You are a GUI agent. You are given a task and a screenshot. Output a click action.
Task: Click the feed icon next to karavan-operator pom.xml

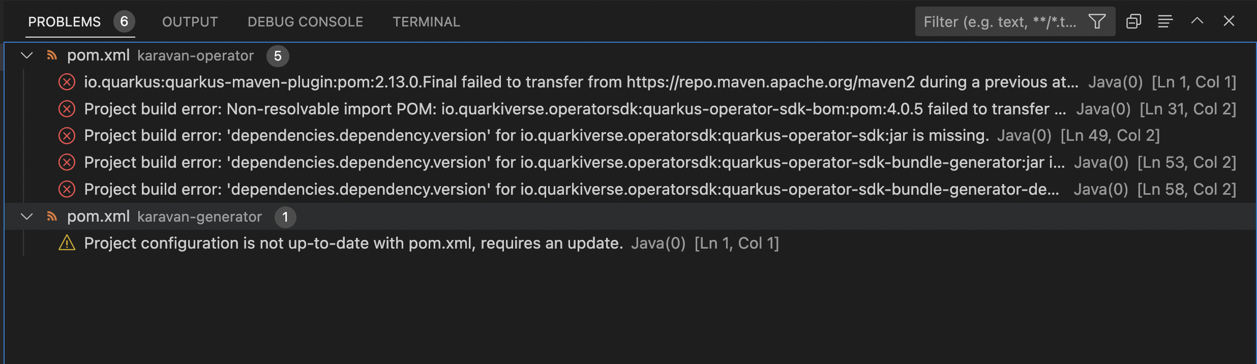pos(51,55)
